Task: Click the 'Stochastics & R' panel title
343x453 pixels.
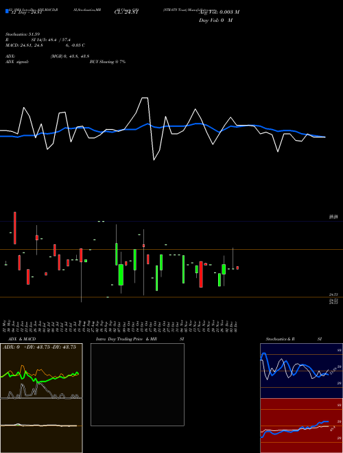Action: 280,339
